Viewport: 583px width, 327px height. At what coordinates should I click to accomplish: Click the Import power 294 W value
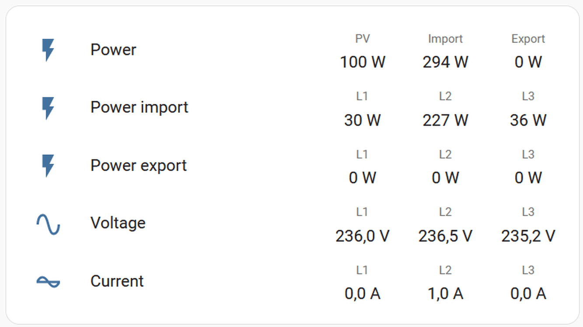pos(445,62)
